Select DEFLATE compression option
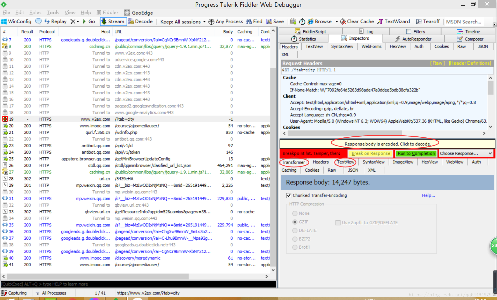The width and height of the screenshot is (497, 300). pyautogui.click(x=295, y=230)
